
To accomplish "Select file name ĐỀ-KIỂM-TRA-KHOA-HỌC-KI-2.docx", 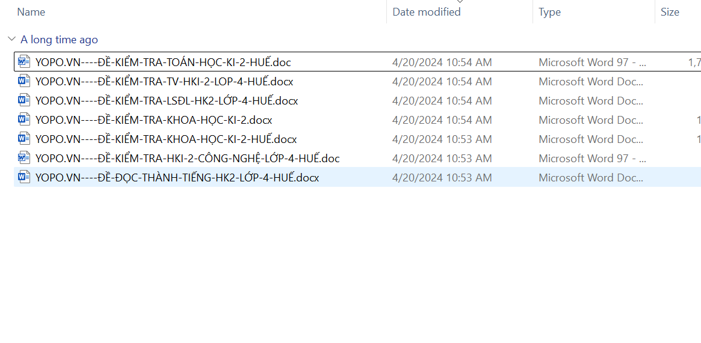I will point(153,120).
